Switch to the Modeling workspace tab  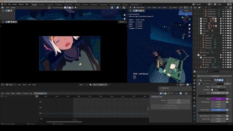(42, 5)
